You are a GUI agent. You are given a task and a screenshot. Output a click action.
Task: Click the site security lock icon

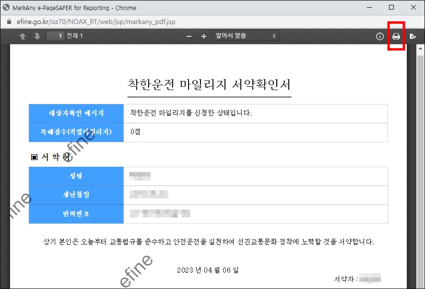tap(10, 22)
